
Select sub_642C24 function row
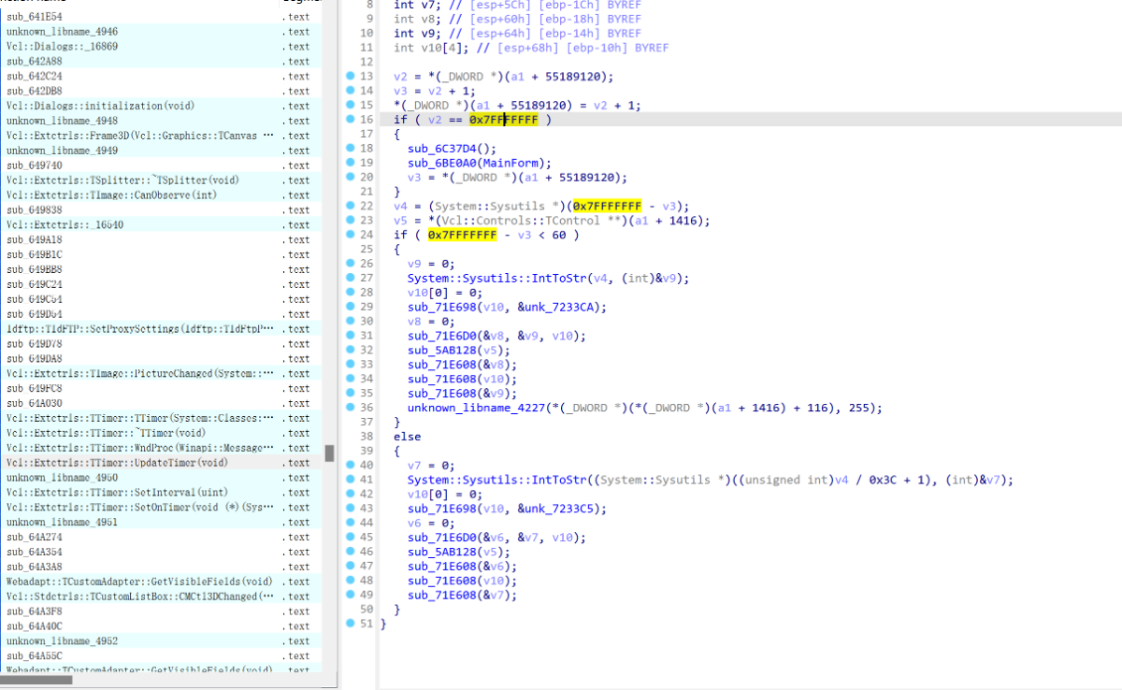pos(161,77)
